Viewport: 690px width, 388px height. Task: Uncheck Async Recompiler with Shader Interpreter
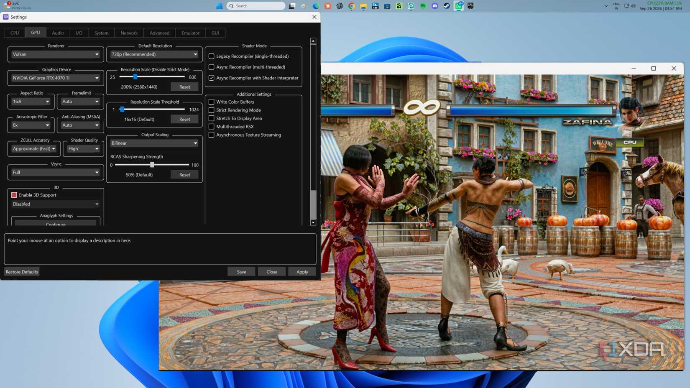tap(212, 78)
